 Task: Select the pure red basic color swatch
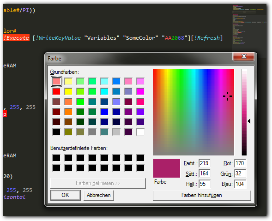[x=56, y=91]
